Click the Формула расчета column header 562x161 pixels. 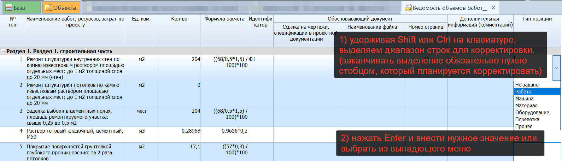click(x=224, y=31)
